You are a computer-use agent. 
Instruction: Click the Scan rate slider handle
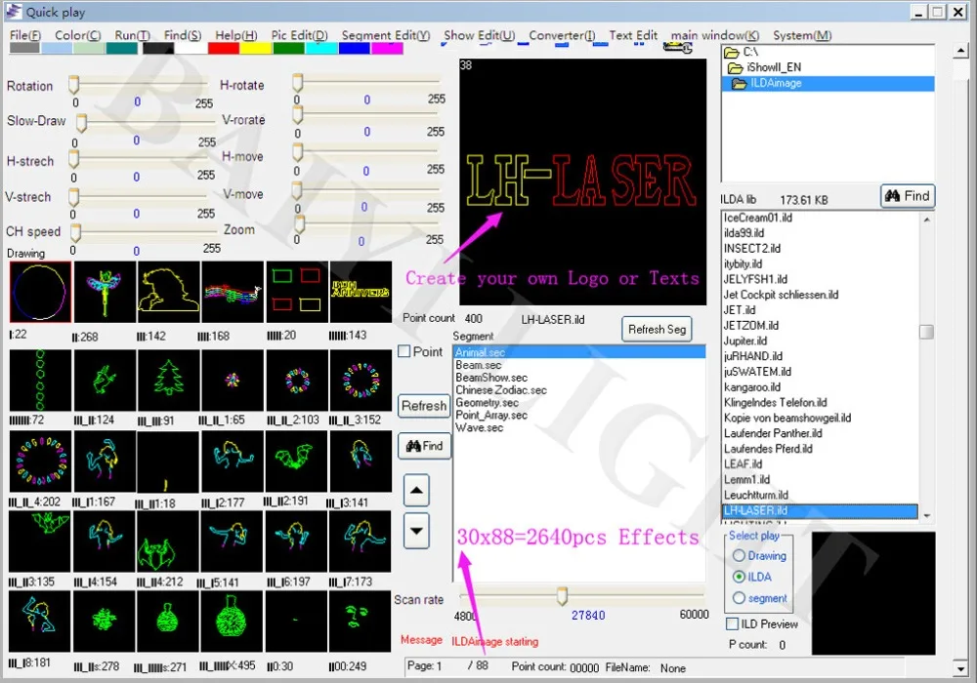pos(560,595)
